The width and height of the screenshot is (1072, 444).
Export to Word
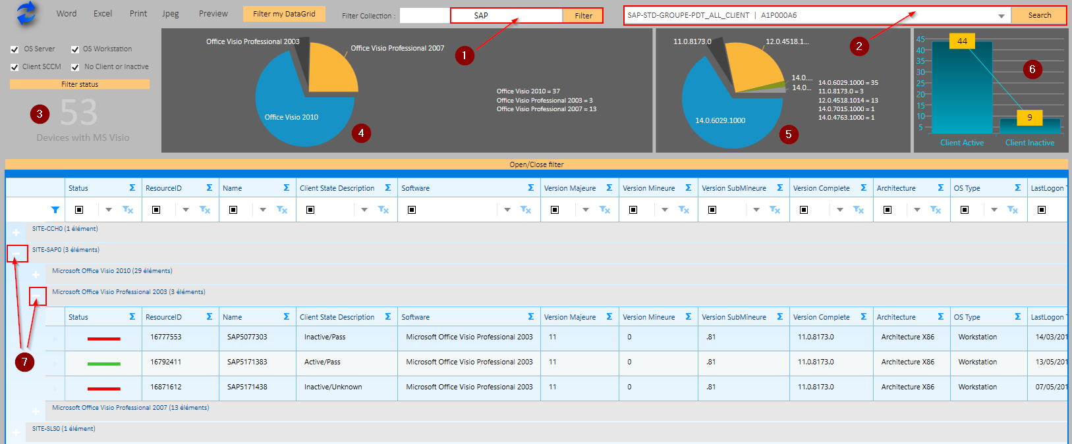pyautogui.click(x=67, y=13)
